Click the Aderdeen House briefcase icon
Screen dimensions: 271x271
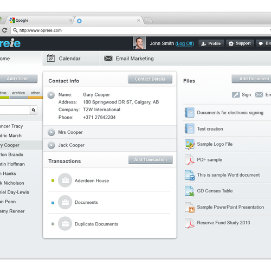(65, 180)
